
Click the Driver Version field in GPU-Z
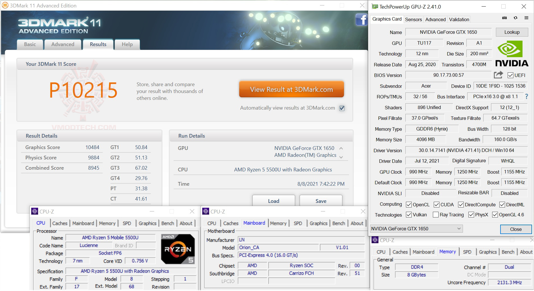click(x=466, y=150)
